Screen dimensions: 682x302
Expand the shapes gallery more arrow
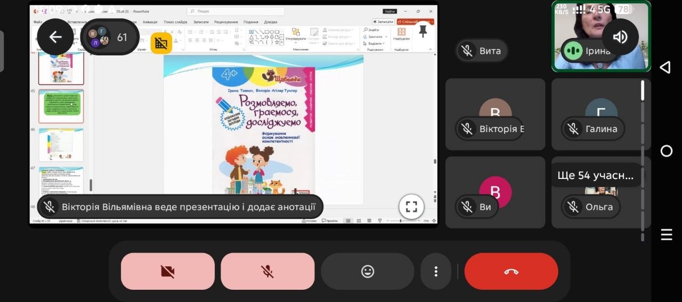[x=282, y=43]
